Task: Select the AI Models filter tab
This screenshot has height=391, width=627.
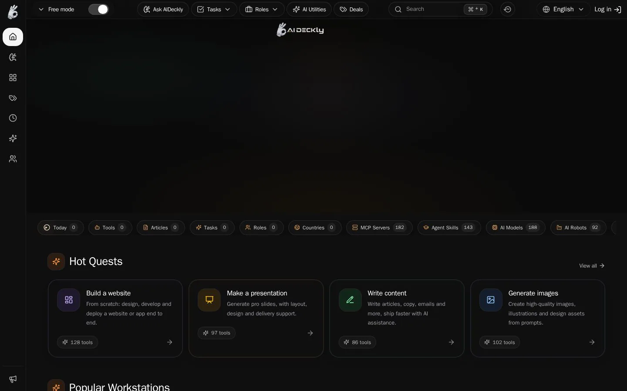Action: [x=516, y=228]
